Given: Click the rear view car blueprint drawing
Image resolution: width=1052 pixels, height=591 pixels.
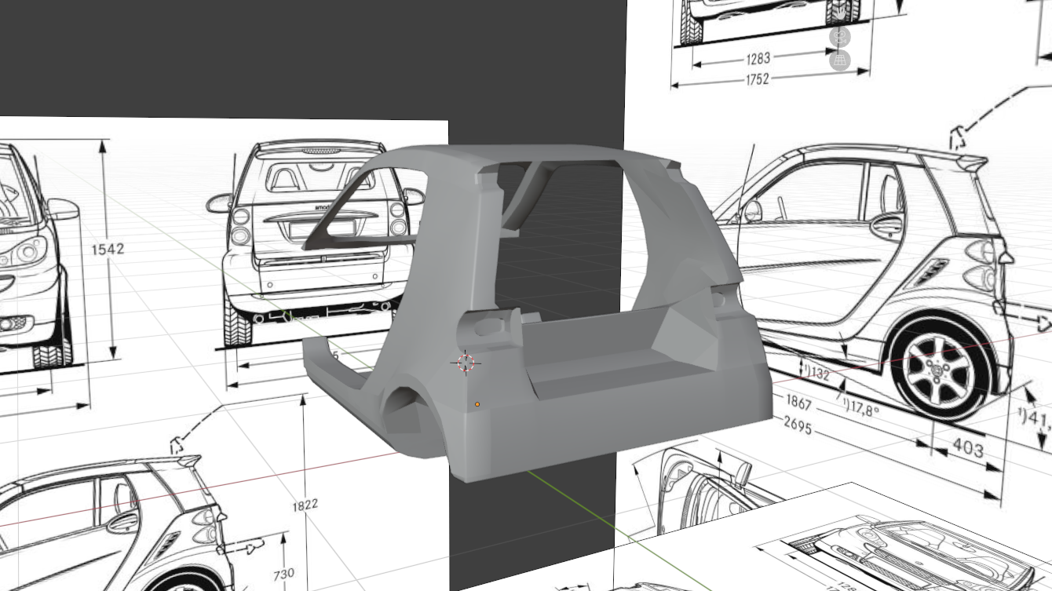Looking at the screenshot, I should click(x=314, y=243).
